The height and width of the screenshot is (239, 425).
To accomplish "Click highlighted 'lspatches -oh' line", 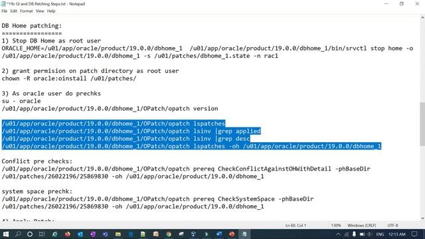I will 191,146.
